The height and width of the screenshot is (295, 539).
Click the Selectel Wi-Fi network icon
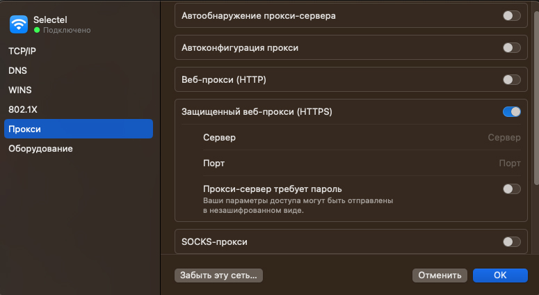pyautogui.click(x=19, y=24)
